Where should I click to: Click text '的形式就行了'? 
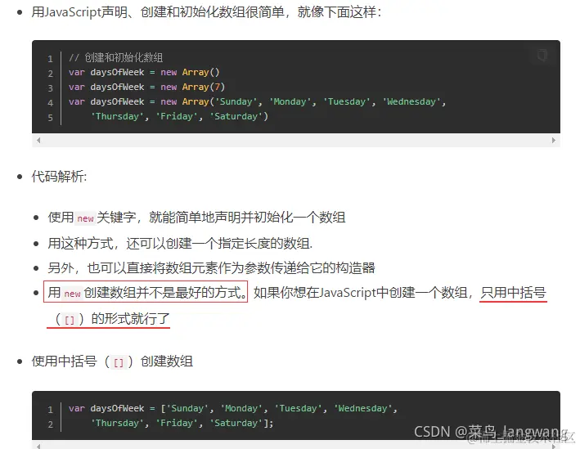click(x=131, y=318)
